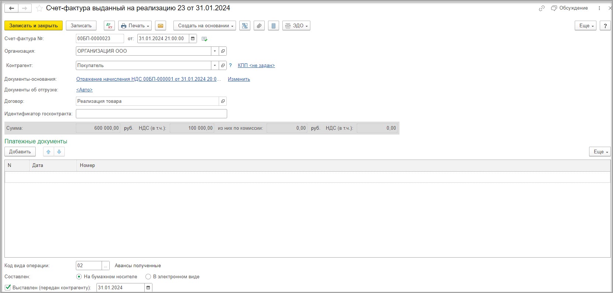Open attached files paperclip icon
Image resolution: width=613 pixels, height=293 pixels.
[x=259, y=25]
